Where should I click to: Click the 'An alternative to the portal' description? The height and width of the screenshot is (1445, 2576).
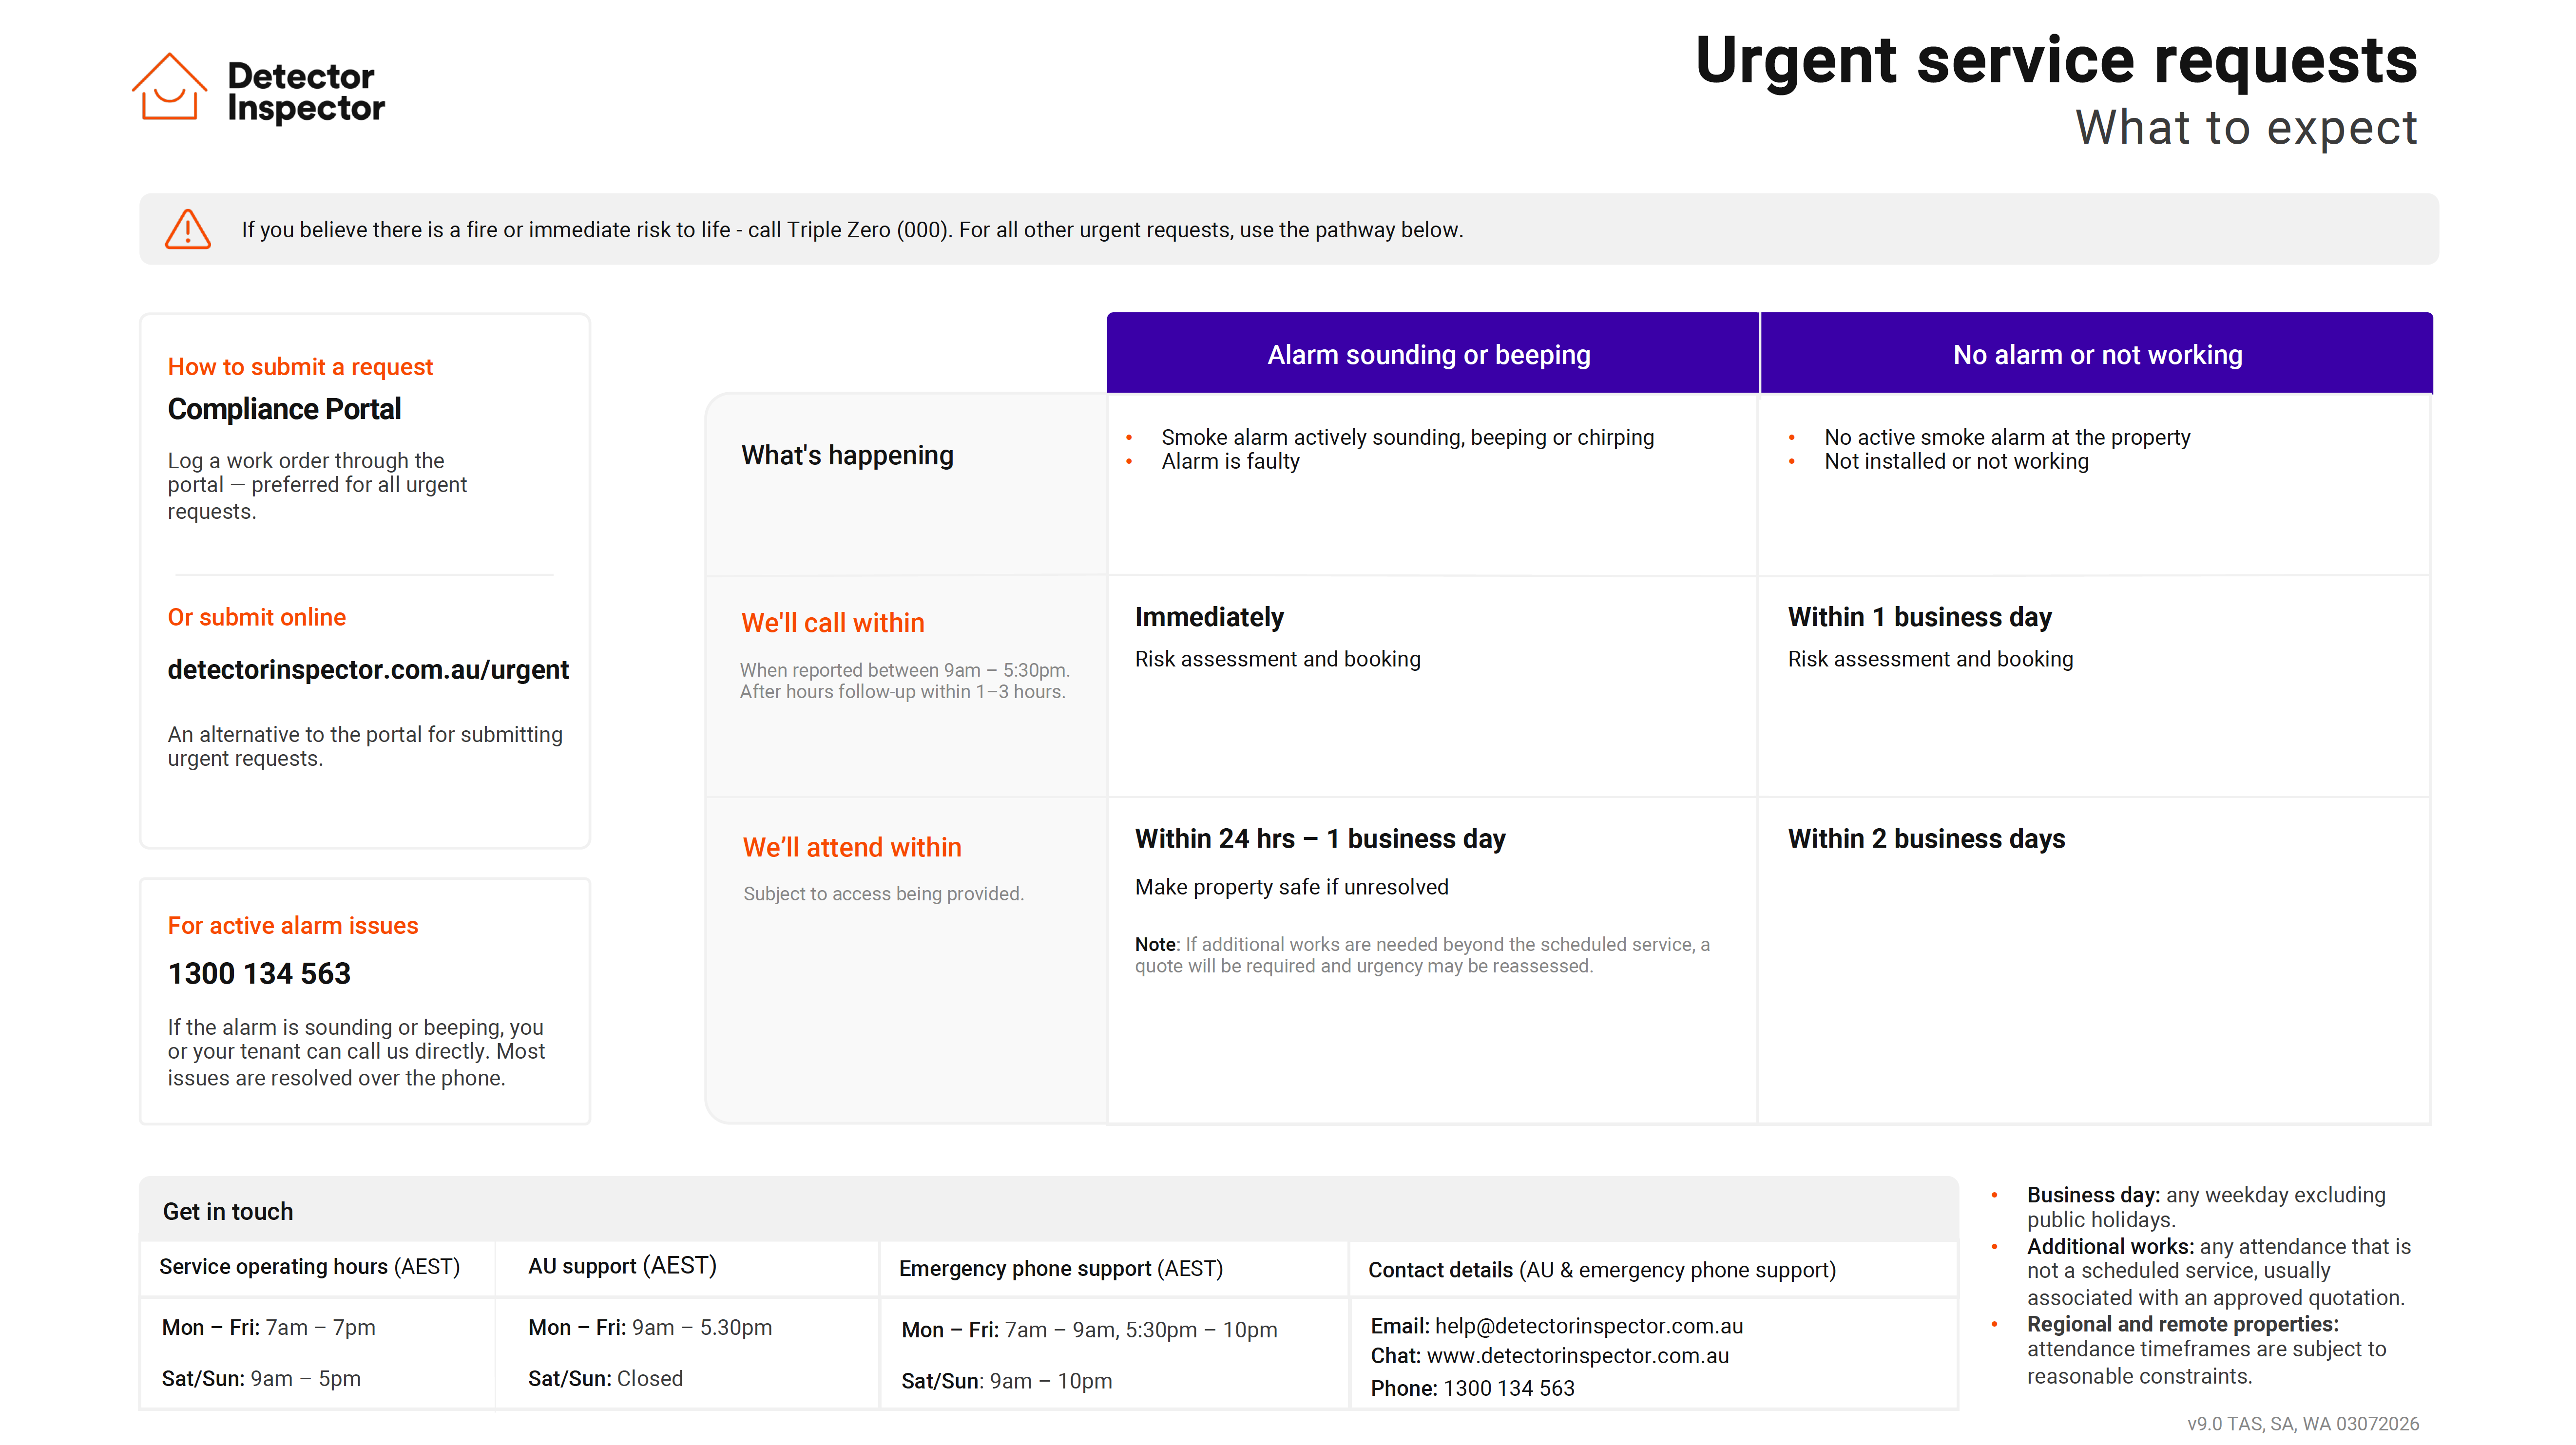(365, 746)
